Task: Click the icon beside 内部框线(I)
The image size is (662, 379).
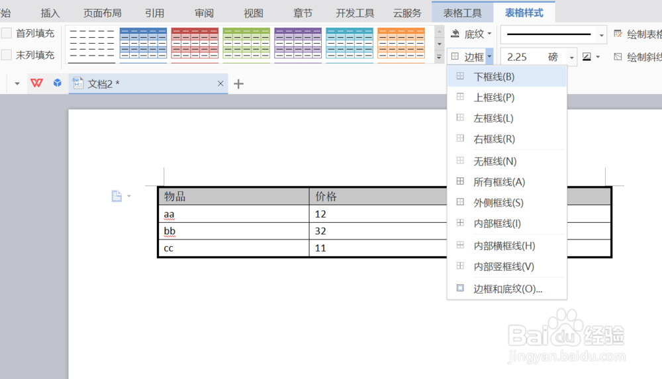Action: 460,222
